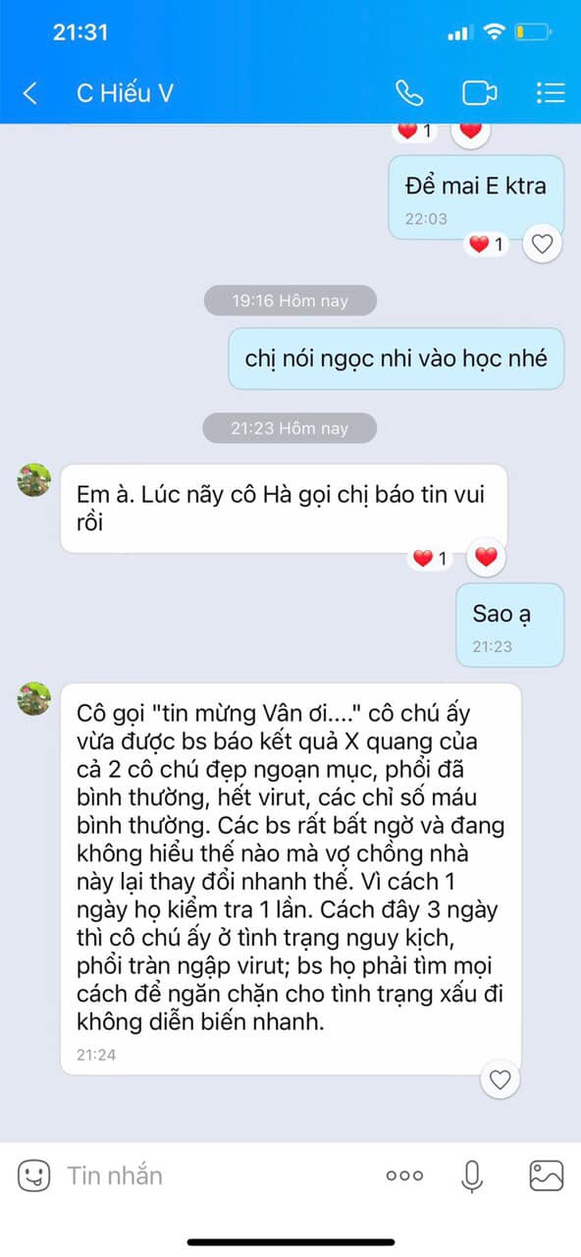
Task: Open the sender's avatar beside "Em à" message
Action: pyautogui.click(x=34, y=480)
